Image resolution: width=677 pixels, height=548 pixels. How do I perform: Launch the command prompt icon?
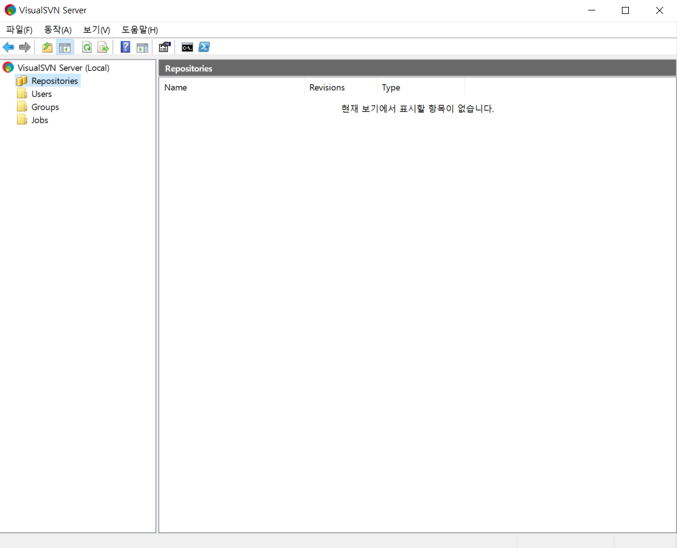(187, 47)
